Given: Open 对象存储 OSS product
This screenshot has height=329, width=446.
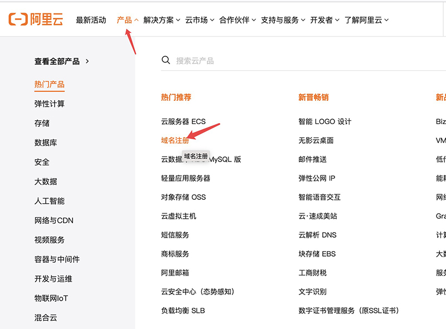Looking at the screenshot, I should [183, 197].
